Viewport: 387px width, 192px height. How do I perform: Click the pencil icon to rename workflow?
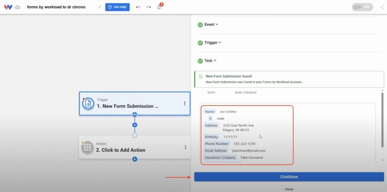click(x=99, y=7)
